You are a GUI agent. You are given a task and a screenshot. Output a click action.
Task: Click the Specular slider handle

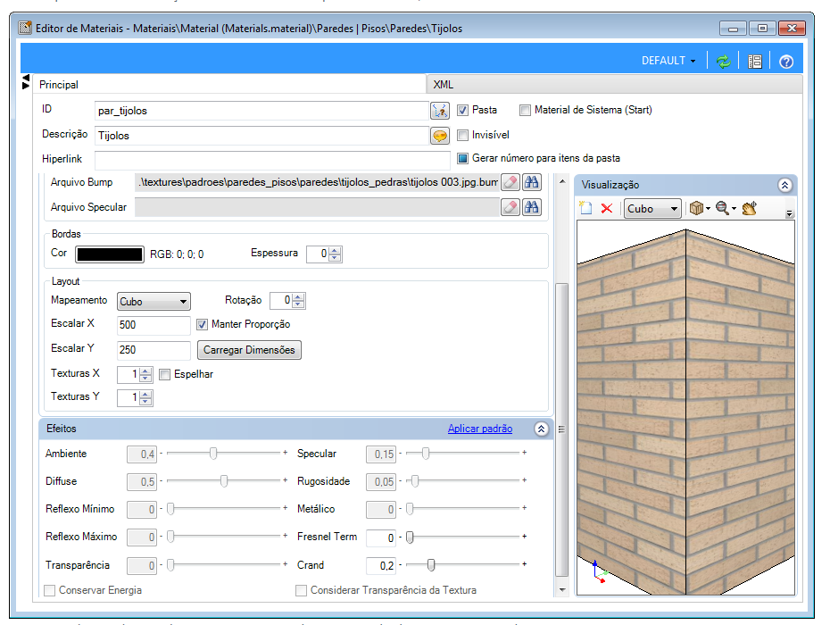(x=426, y=454)
